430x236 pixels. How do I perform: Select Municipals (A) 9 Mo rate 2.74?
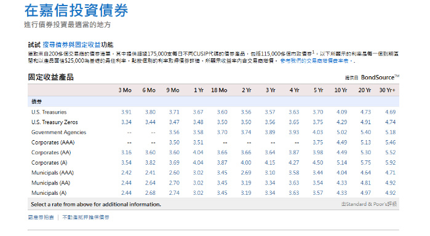pyautogui.click(x=174, y=193)
